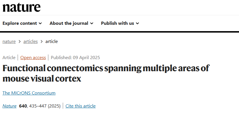This screenshot has width=239, height=113.
Task: Click the bold volume number 640
Action: coord(23,106)
